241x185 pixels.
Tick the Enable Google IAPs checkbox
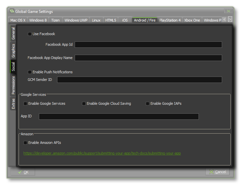148,103
